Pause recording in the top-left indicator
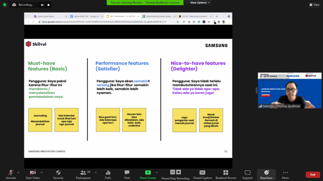 [x=42, y=5]
